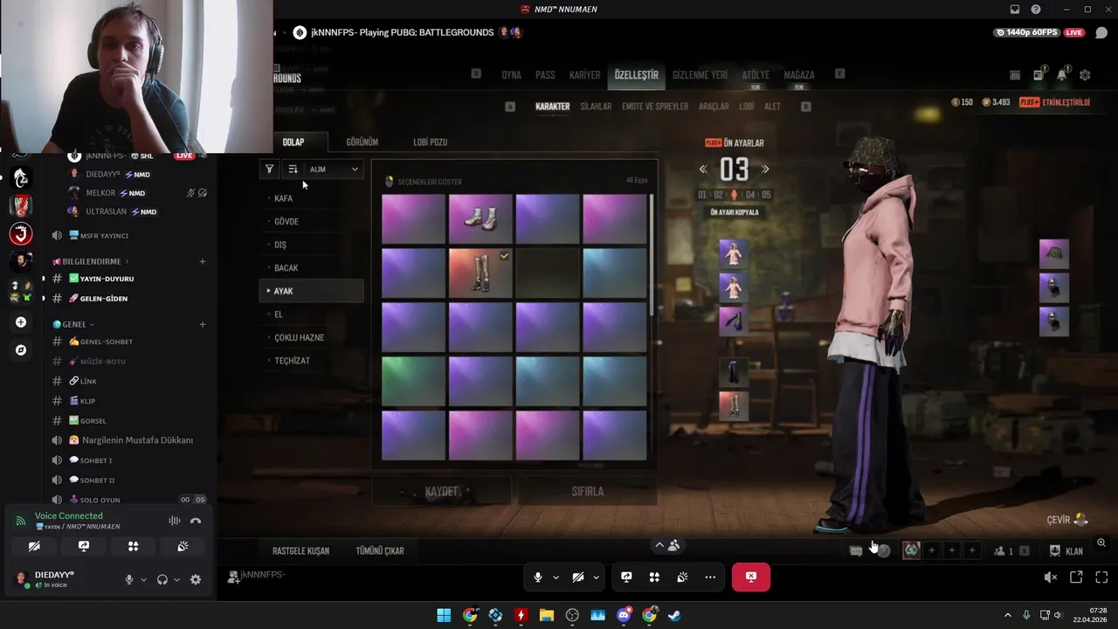Open Discover servers compass icon

click(21, 350)
